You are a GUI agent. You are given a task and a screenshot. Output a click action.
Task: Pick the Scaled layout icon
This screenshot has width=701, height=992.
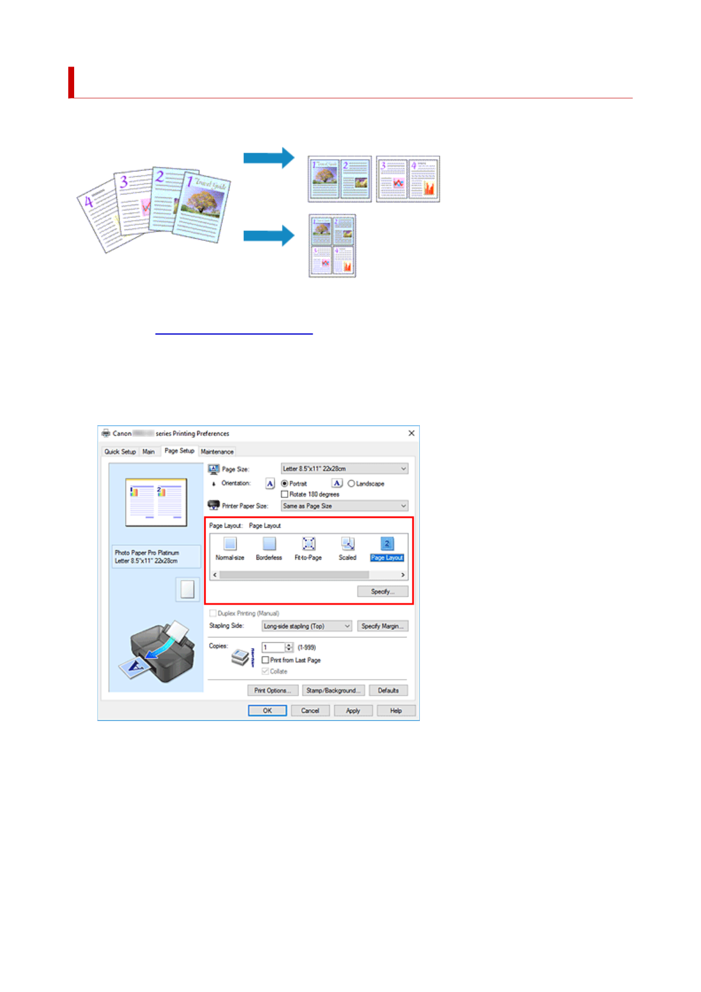pos(347,544)
